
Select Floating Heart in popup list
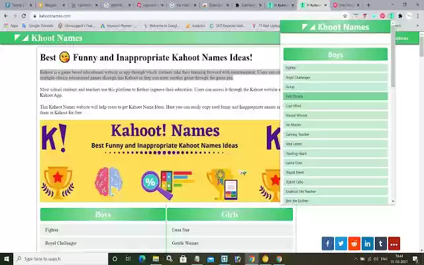point(336,153)
